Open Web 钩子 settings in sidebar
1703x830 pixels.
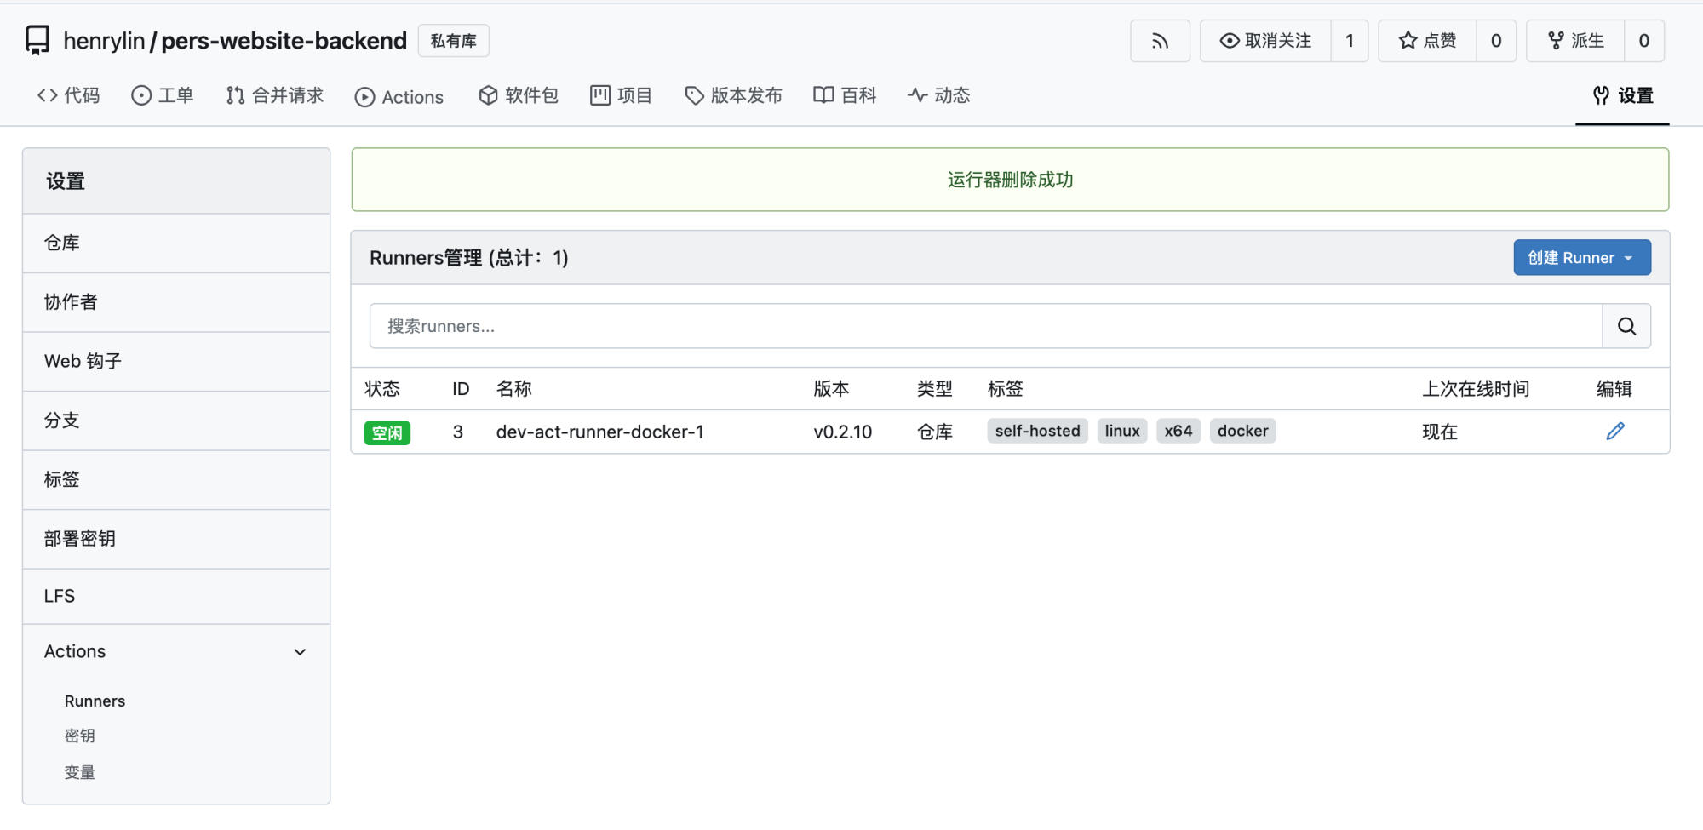(83, 361)
